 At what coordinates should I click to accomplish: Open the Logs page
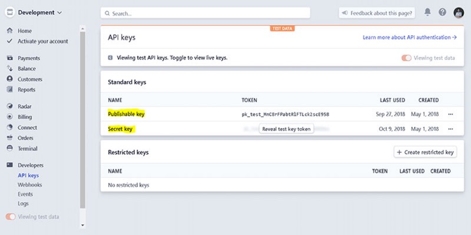click(23, 203)
